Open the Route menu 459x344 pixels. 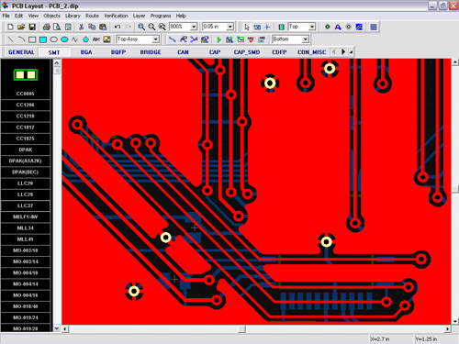pyautogui.click(x=92, y=16)
